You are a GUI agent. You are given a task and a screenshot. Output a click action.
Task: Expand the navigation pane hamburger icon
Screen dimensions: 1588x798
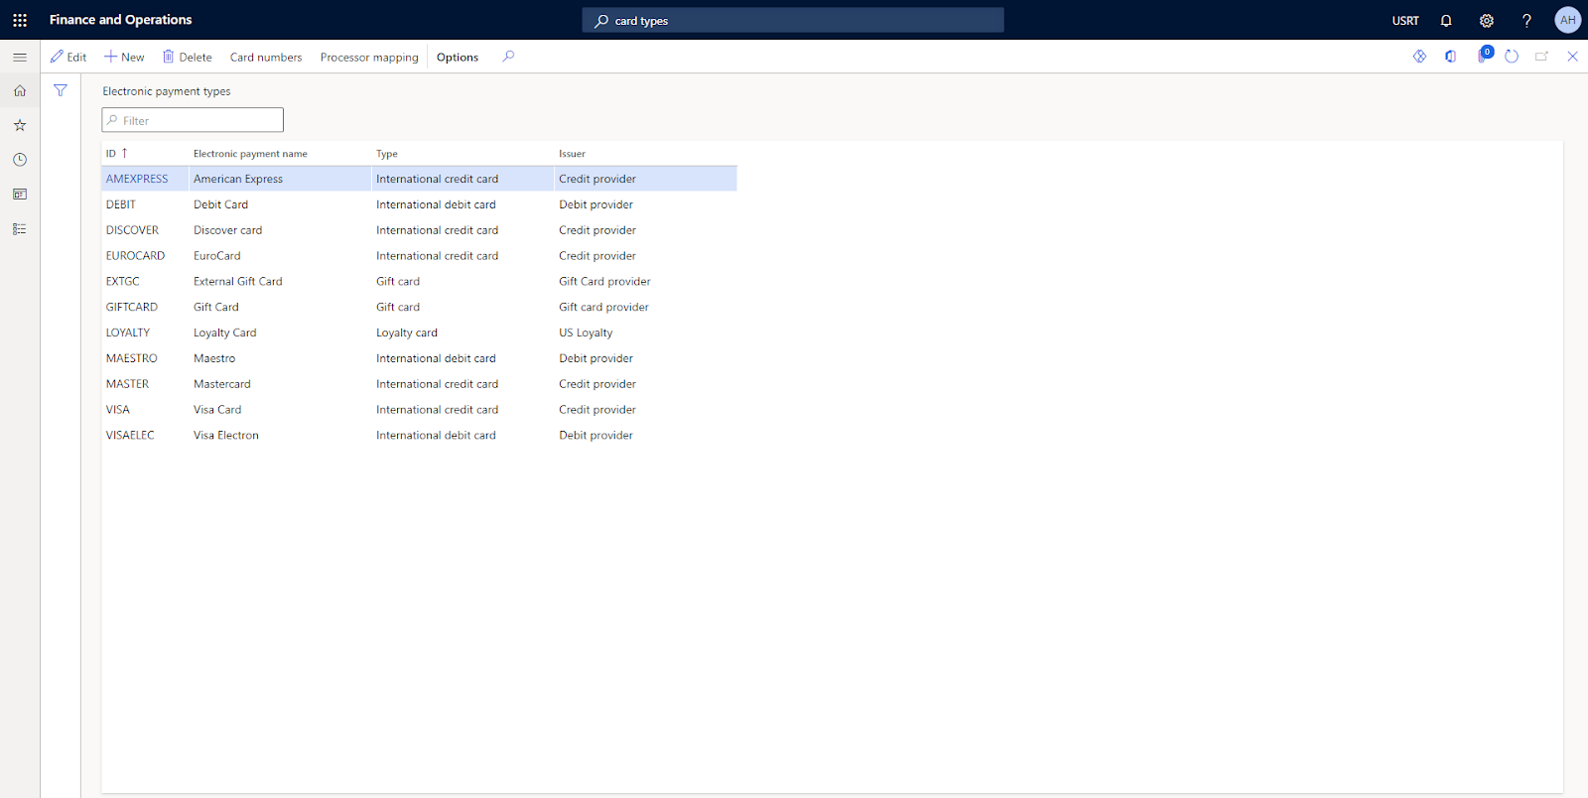20,58
